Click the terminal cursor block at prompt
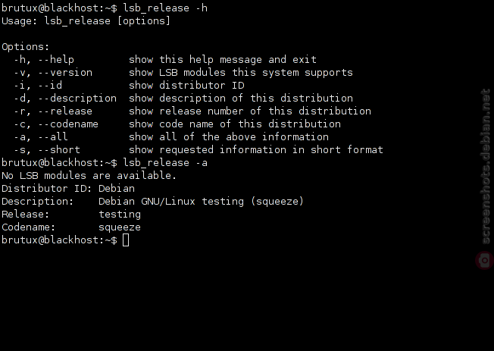This screenshot has height=351, width=494. click(x=126, y=240)
